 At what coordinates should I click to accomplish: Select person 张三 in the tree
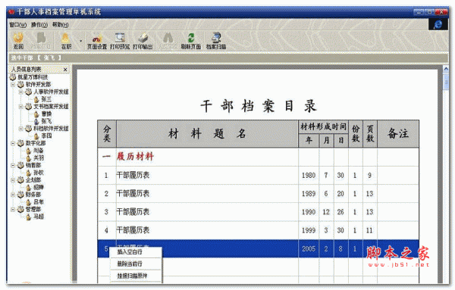[46, 99]
